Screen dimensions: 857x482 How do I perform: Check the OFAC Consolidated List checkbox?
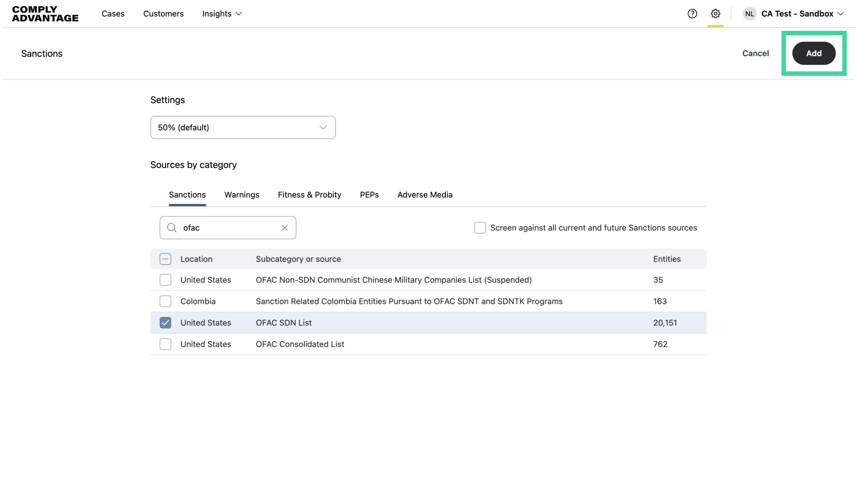(166, 344)
